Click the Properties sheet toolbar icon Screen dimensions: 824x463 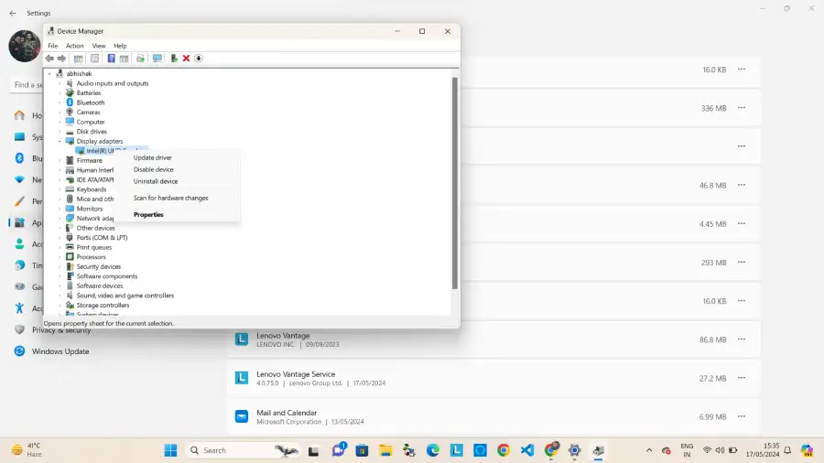pos(94,59)
